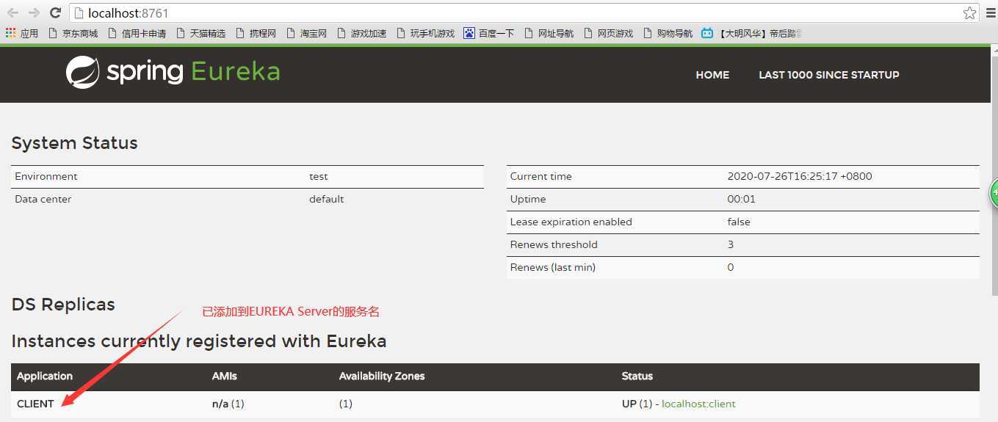Image resolution: width=998 pixels, height=422 pixels.
Task: Open the 京东商城 bookmark
Action: coord(73,33)
